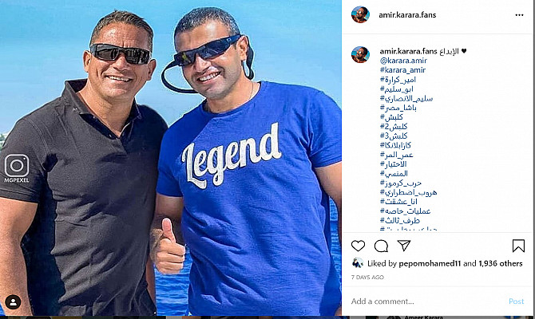Open the @karara.amir mention link
The image size is (535, 319).
point(403,61)
